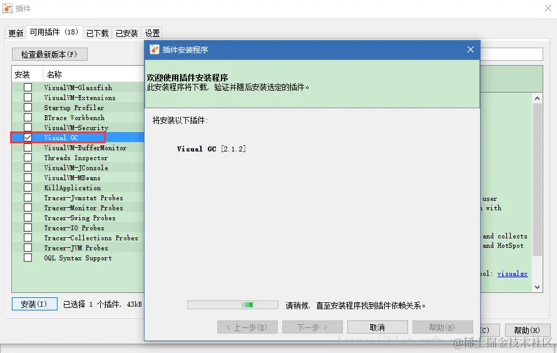Open the visualgc hyperlink
This screenshot has height=353, width=557.
pos(512,274)
